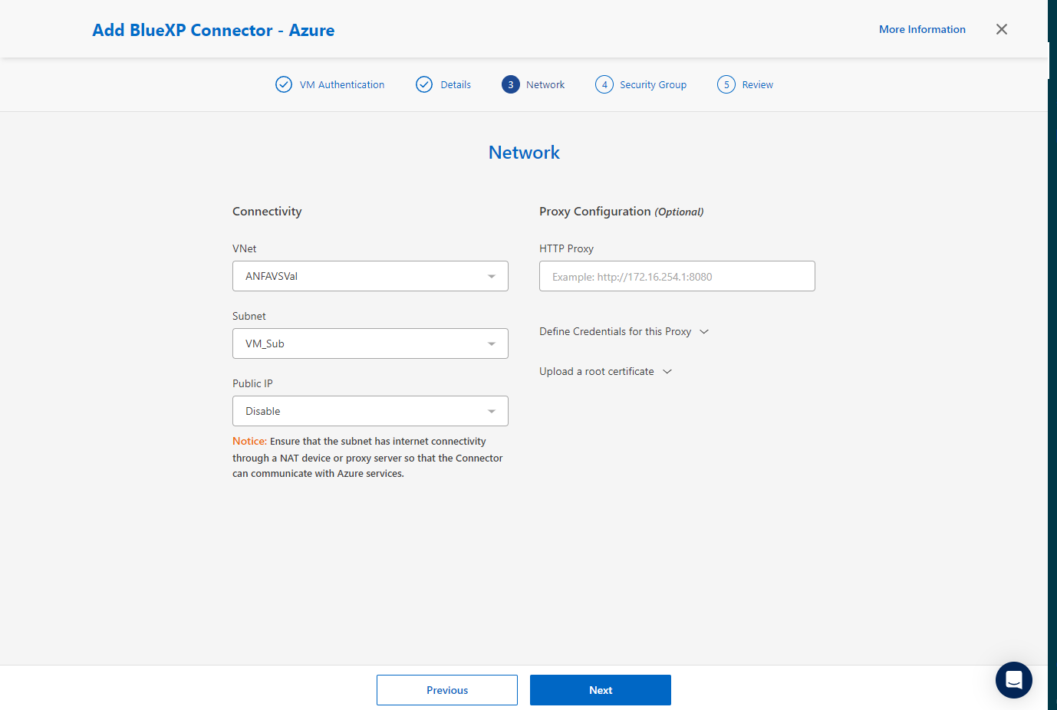
Task: Click the step 3 Network circle icon
Action: tap(511, 84)
